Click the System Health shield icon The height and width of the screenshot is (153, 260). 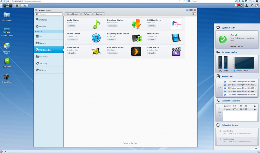218,28
